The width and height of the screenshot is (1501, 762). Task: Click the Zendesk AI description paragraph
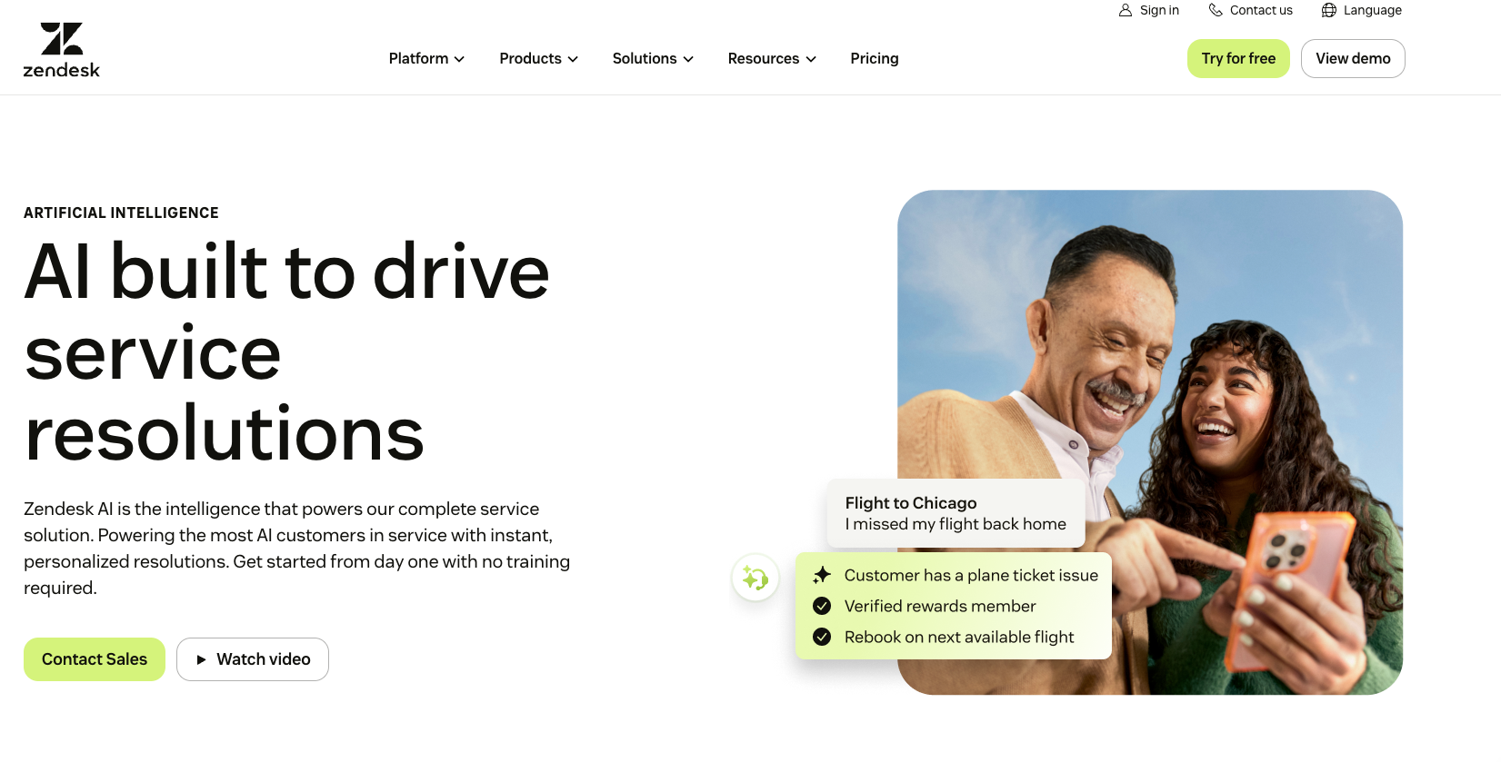point(297,549)
